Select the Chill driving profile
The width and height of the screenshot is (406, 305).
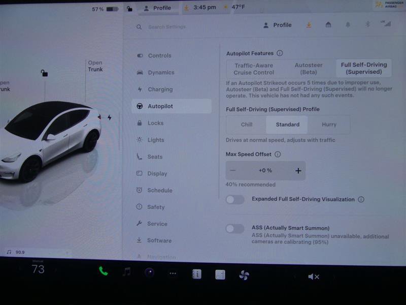247,125
